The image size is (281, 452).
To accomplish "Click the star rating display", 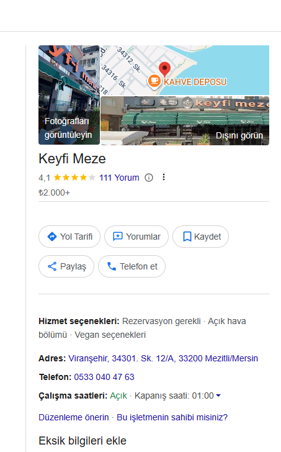I will coord(74,178).
